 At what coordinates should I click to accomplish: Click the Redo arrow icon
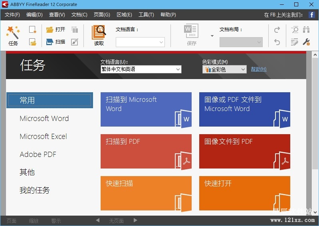(277, 30)
